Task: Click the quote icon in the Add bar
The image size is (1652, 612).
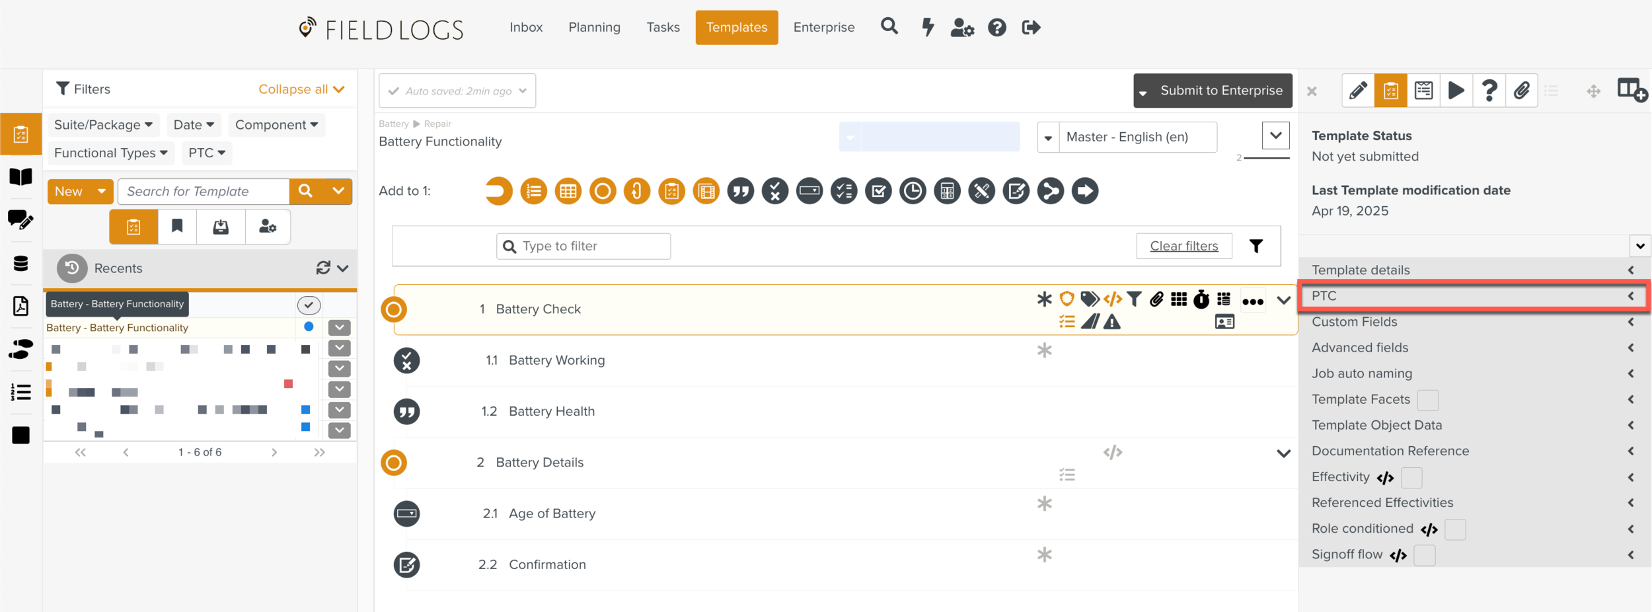Action: pos(741,191)
